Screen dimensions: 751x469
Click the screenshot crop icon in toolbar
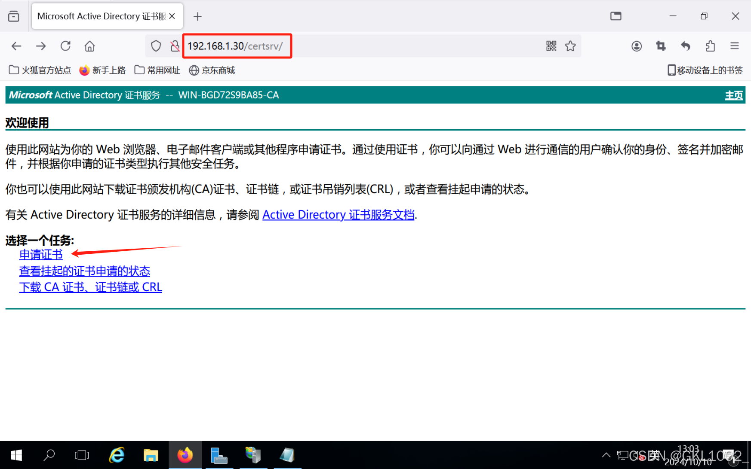pyautogui.click(x=661, y=46)
